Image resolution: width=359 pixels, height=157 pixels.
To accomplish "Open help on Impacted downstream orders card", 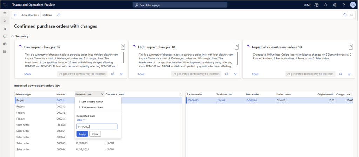I will tap(351, 47).
